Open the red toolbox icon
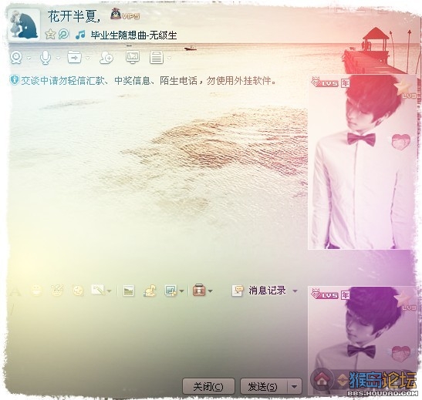The image size is (422, 400). pyautogui.click(x=199, y=291)
